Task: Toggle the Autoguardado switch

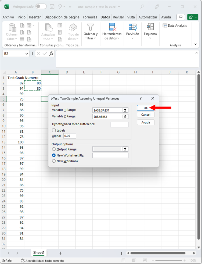Action: (41, 6)
